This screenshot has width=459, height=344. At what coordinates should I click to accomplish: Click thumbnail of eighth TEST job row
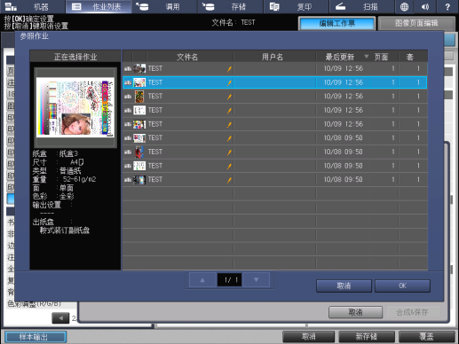(x=139, y=166)
